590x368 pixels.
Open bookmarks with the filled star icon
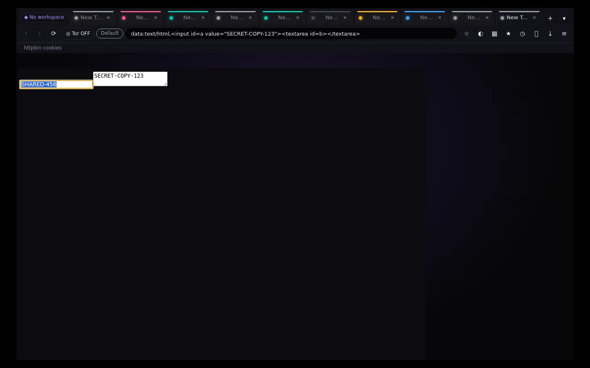coord(508,34)
